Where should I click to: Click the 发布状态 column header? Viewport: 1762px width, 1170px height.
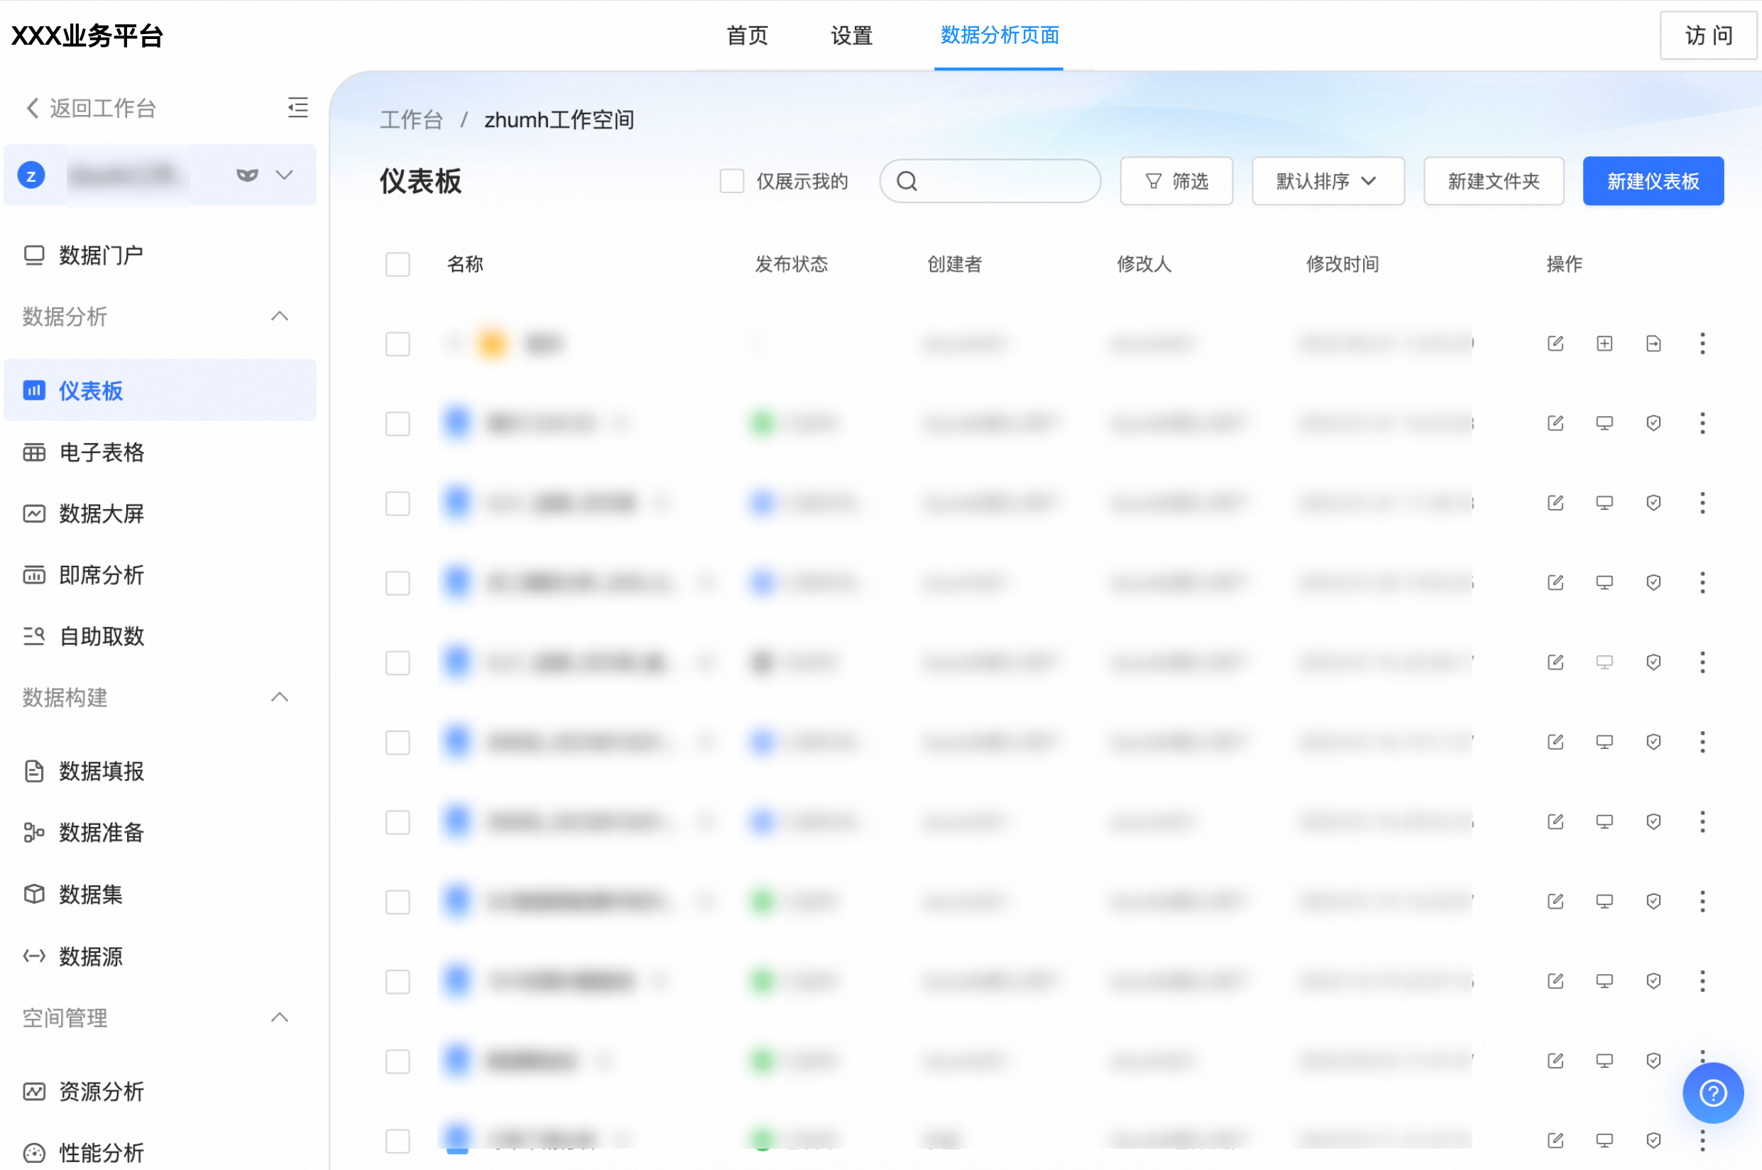click(x=792, y=264)
